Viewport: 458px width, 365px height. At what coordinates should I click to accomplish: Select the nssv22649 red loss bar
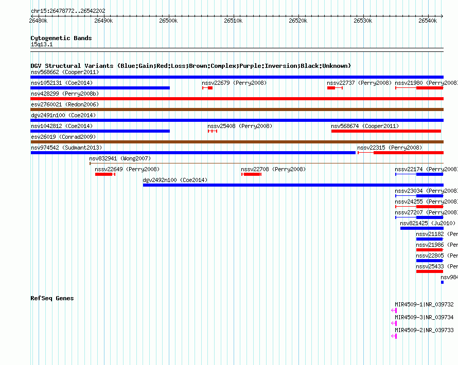[x=105, y=174]
